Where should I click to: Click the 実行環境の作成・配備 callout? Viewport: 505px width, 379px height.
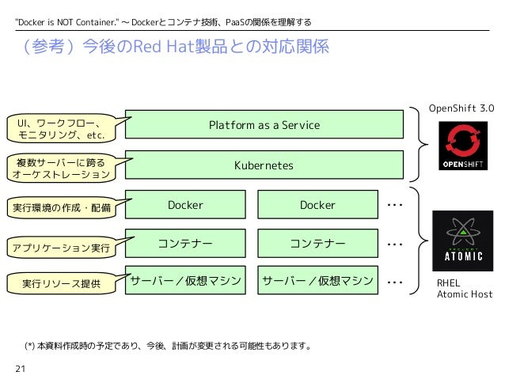(x=61, y=207)
